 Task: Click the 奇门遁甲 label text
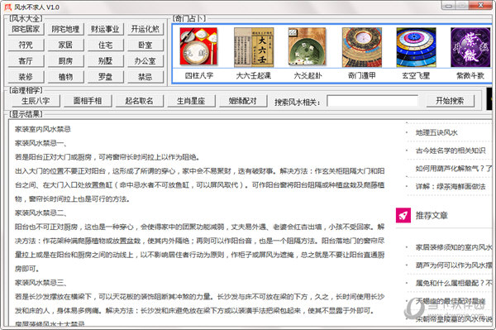tap(362, 75)
